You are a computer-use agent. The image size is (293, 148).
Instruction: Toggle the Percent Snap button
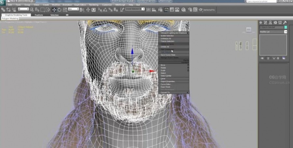pyautogui.click(x=111, y=9)
